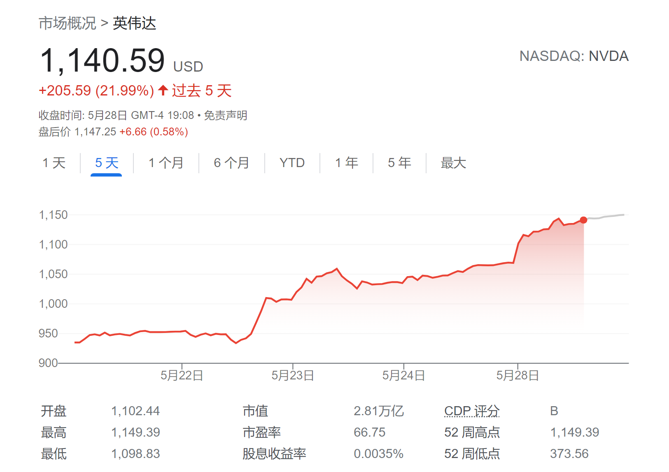This screenshot has width=669, height=472.
Task: Switch to the 1 个月 range tab
Action: pyautogui.click(x=166, y=163)
